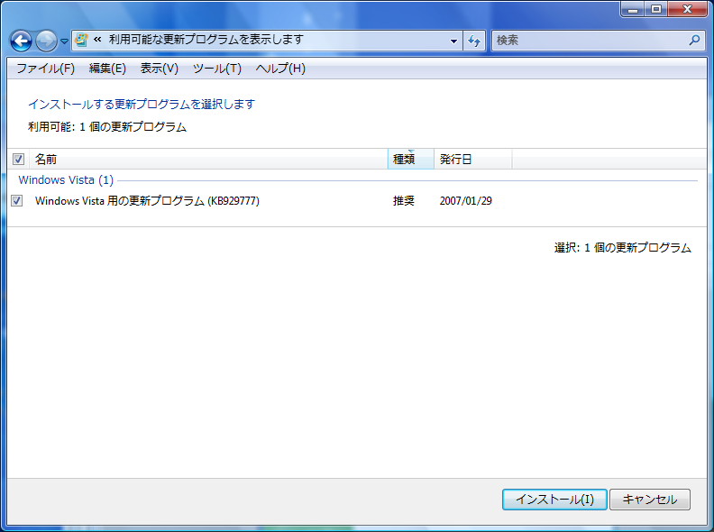Click the インストール(I) button
Screen dimensions: 714x532
point(554,500)
